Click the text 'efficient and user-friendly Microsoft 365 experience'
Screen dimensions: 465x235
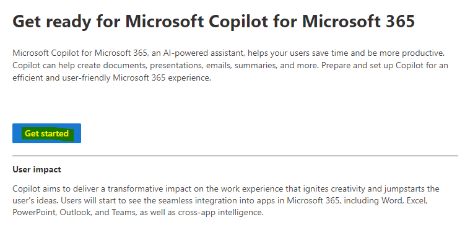(x=111, y=78)
